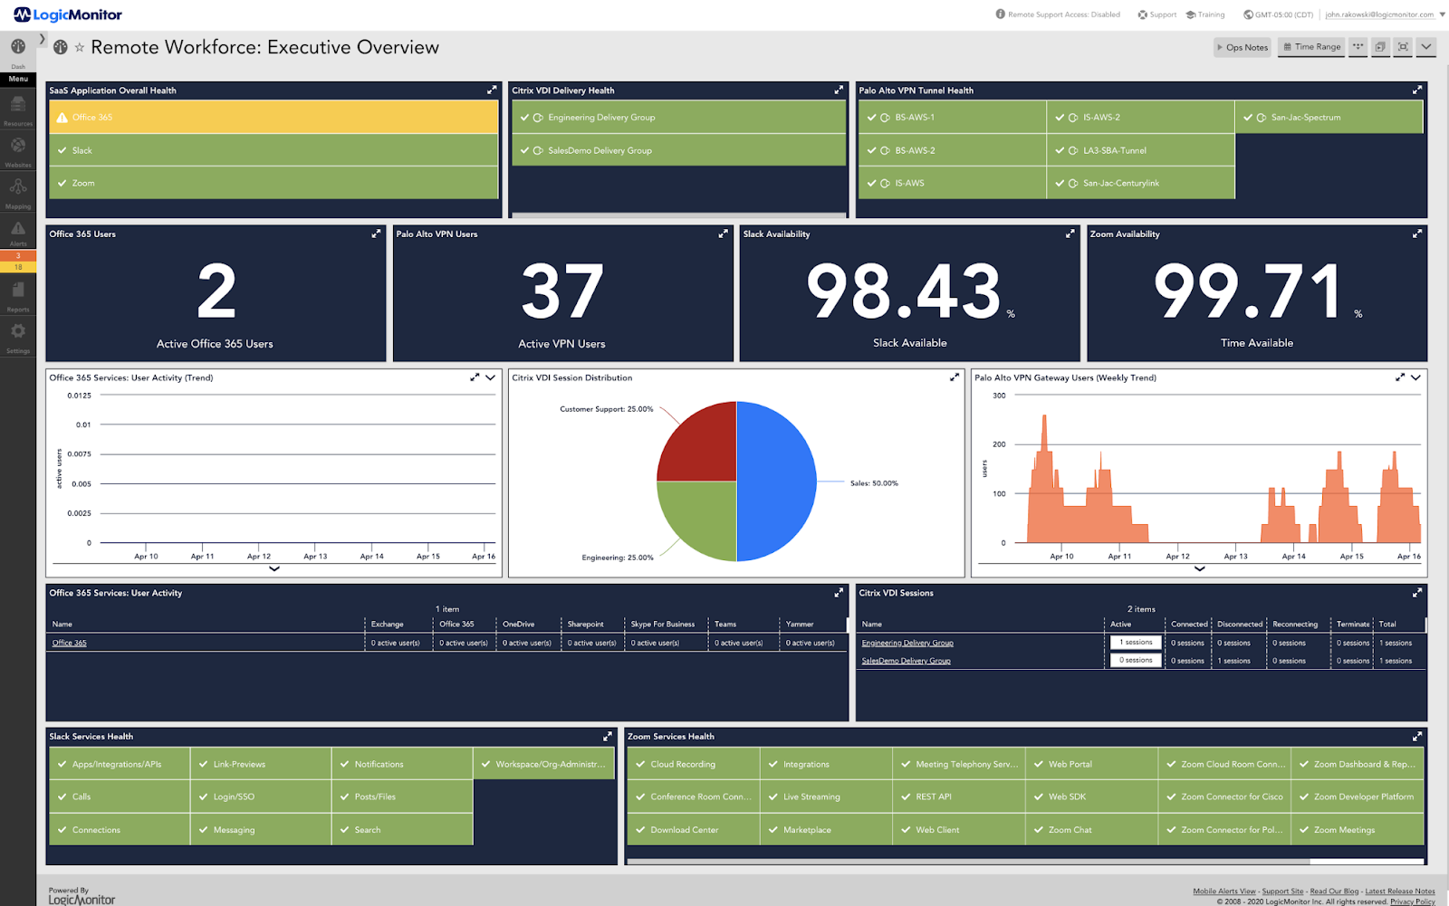View Alerts via the warning triangle icon

pyautogui.click(x=18, y=229)
